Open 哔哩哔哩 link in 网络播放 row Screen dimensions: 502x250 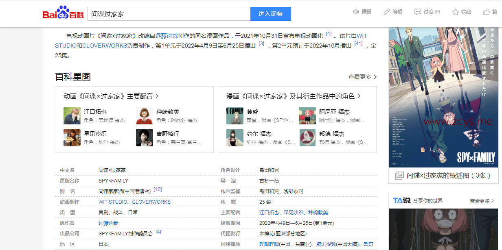[x=269, y=244]
